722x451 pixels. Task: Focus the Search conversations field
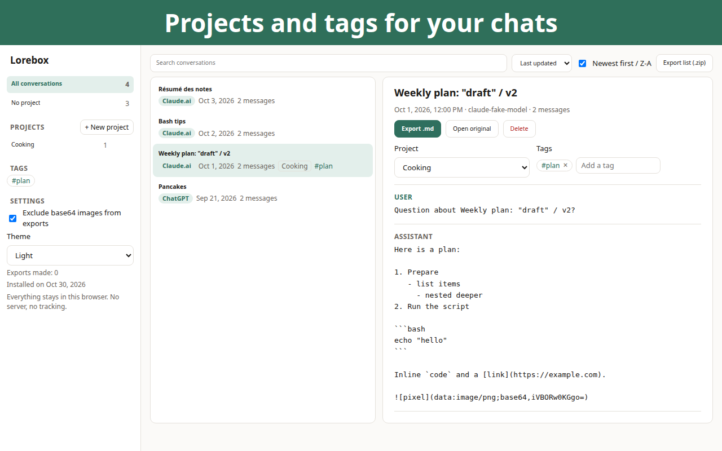coord(328,63)
